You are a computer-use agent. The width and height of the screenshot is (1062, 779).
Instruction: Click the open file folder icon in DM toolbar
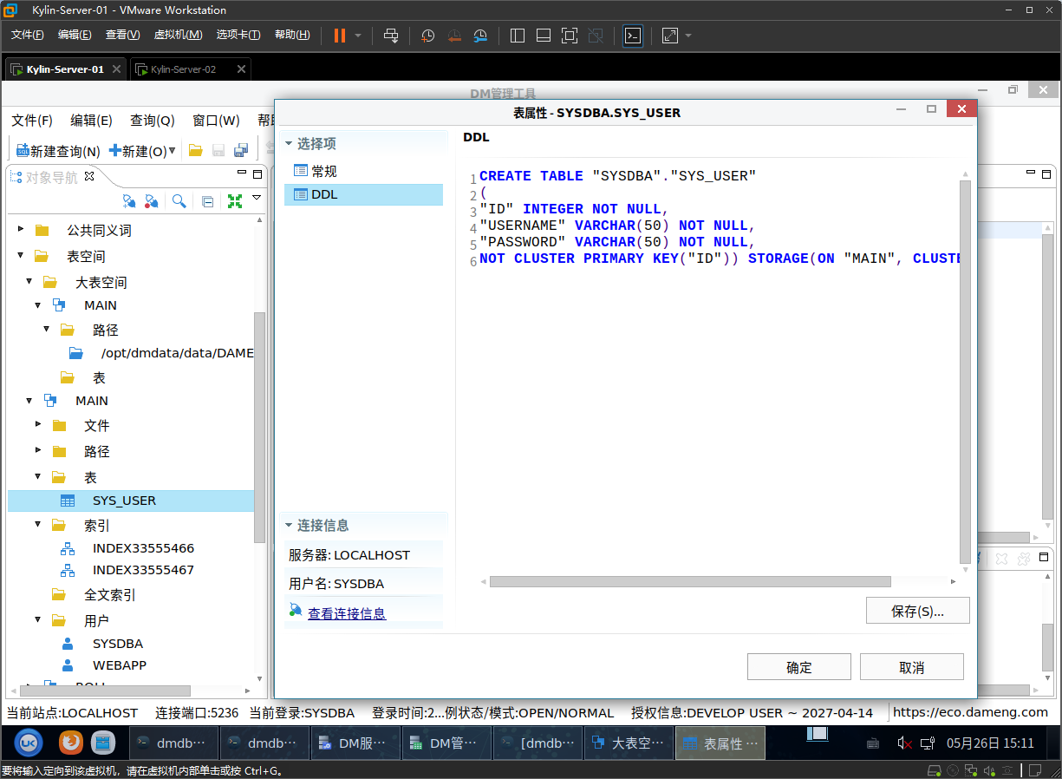(195, 150)
